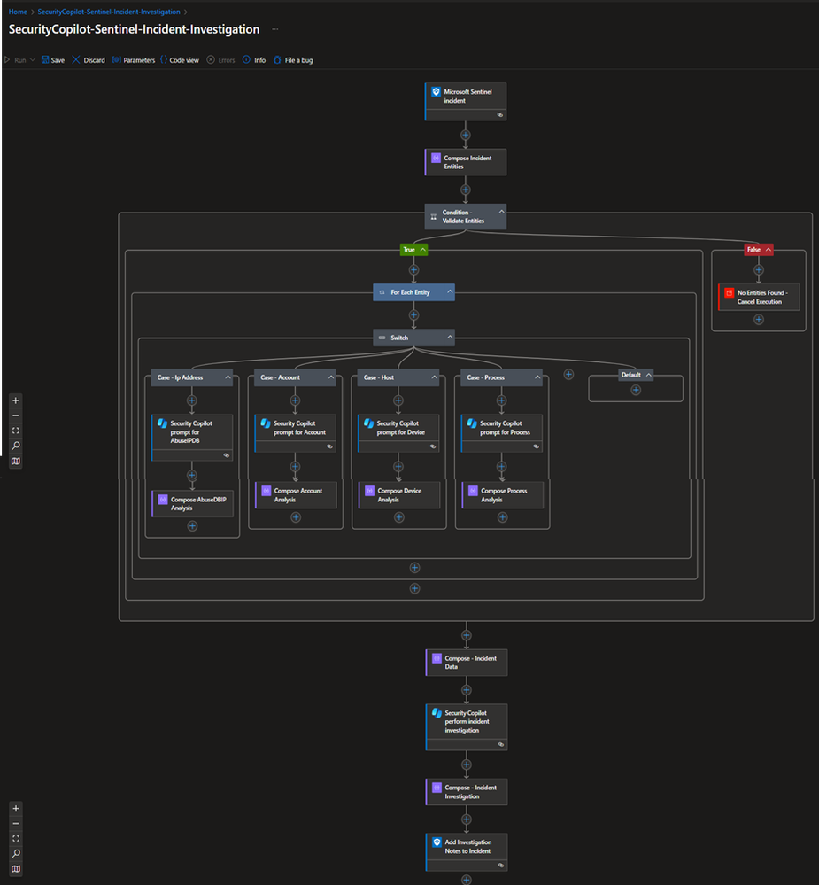Click connection icon on perform incident investigation action
The width and height of the screenshot is (819, 885).
tap(501, 744)
